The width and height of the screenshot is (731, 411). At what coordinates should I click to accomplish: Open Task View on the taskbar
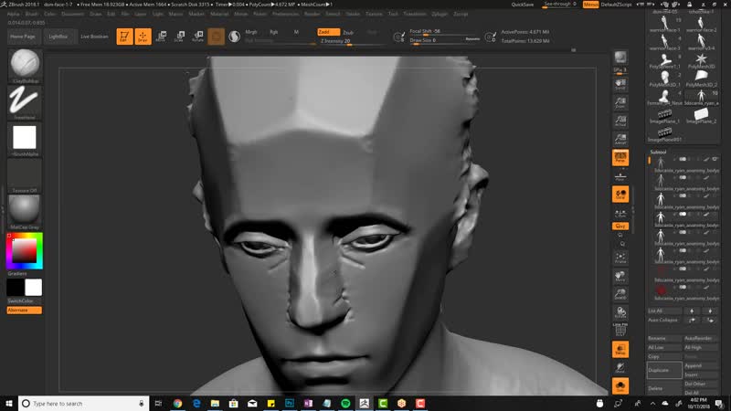158,404
